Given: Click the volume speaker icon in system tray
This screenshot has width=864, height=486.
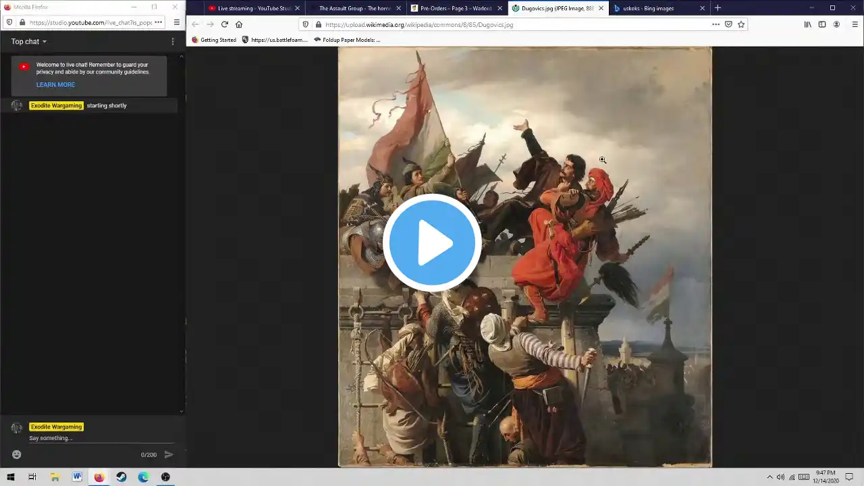Looking at the screenshot, I should point(780,477).
